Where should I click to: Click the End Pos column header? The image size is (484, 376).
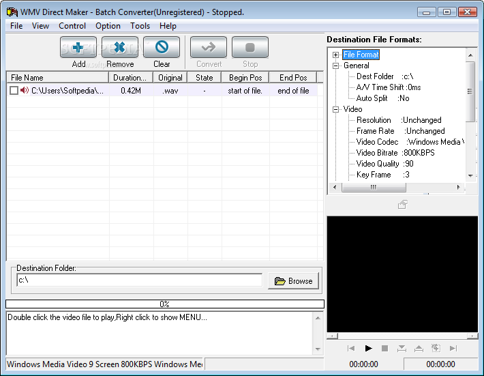(x=293, y=78)
